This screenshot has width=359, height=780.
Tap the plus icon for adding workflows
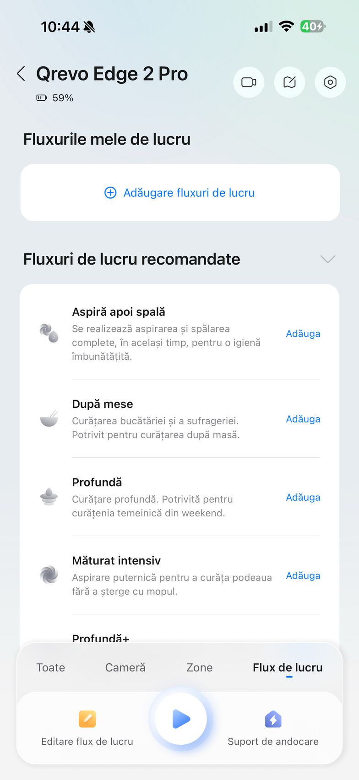click(110, 193)
